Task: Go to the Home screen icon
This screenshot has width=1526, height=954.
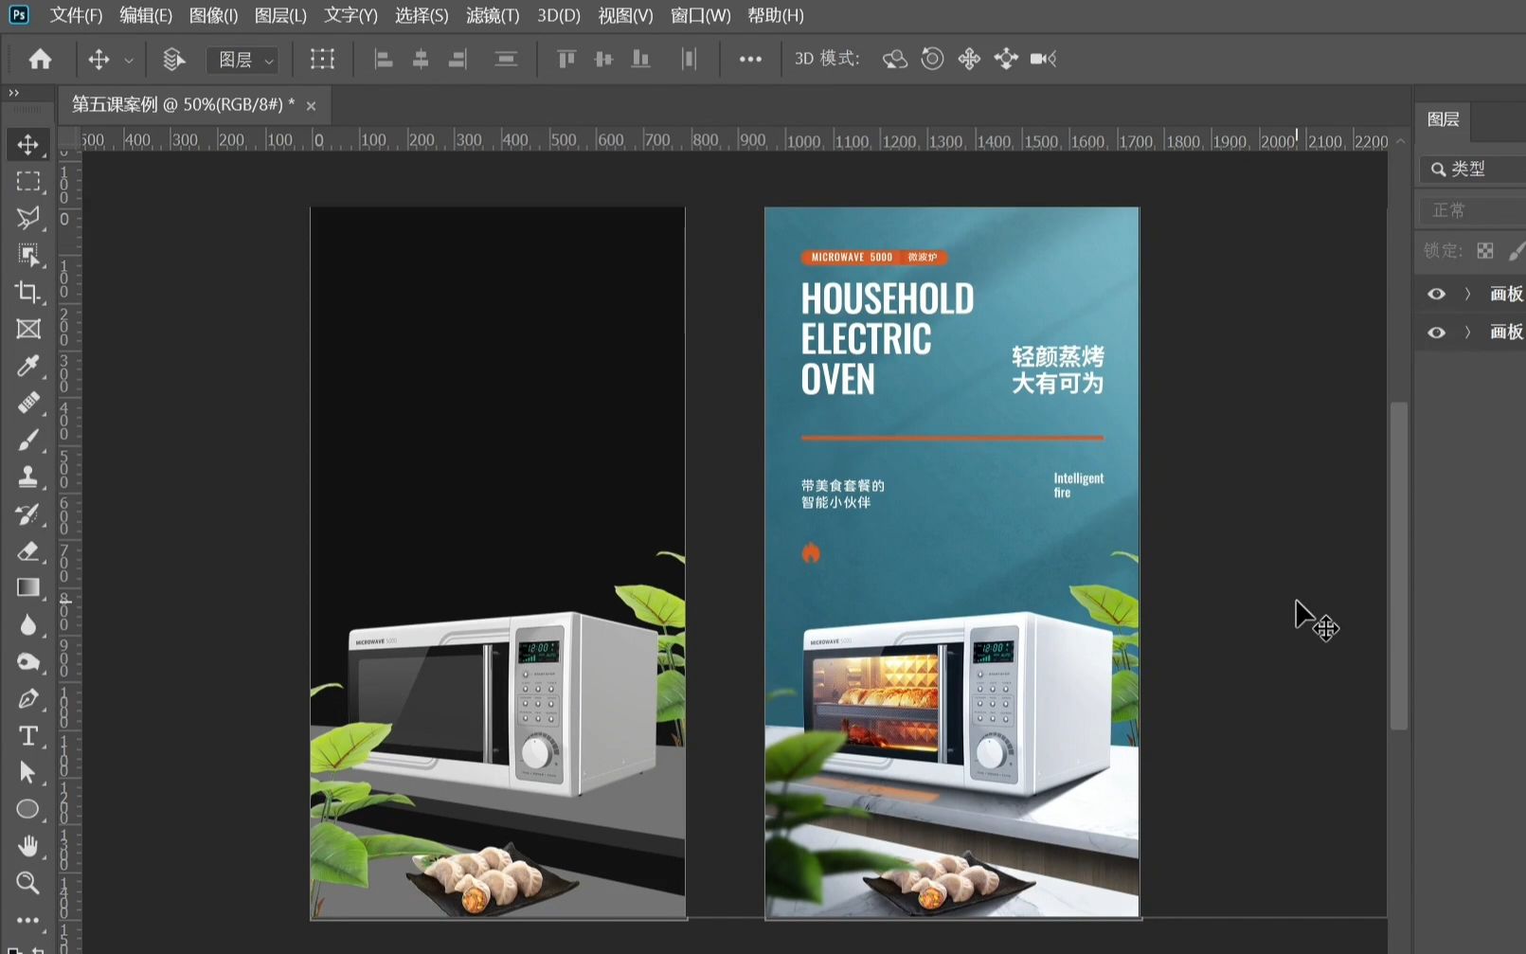Action: click(40, 59)
